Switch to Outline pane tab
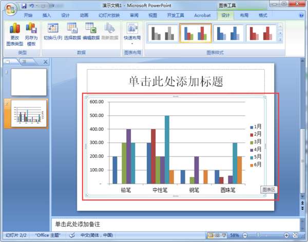This screenshot has height=242, width=308. 26,62
